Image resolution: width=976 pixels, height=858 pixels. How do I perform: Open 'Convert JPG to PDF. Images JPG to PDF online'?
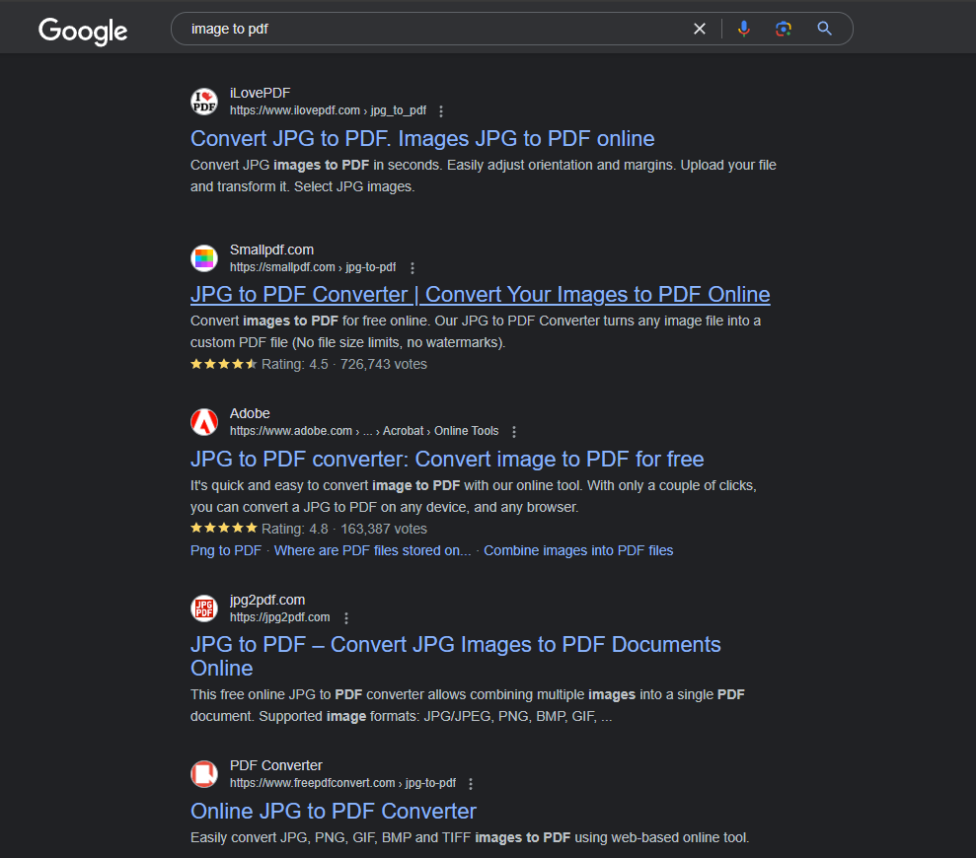click(x=422, y=138)
